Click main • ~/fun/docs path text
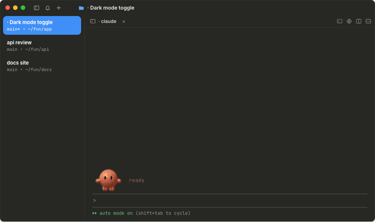This screenshot has width=375, height=222. pos(29,70)
